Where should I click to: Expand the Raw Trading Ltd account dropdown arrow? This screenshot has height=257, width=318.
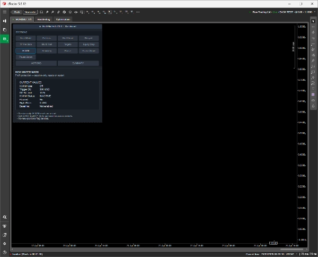(315, 12)
